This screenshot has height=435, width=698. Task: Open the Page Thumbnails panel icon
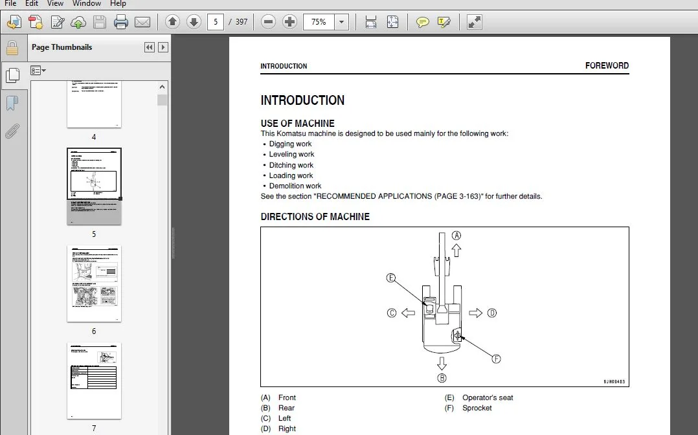[x=13, y=75]
